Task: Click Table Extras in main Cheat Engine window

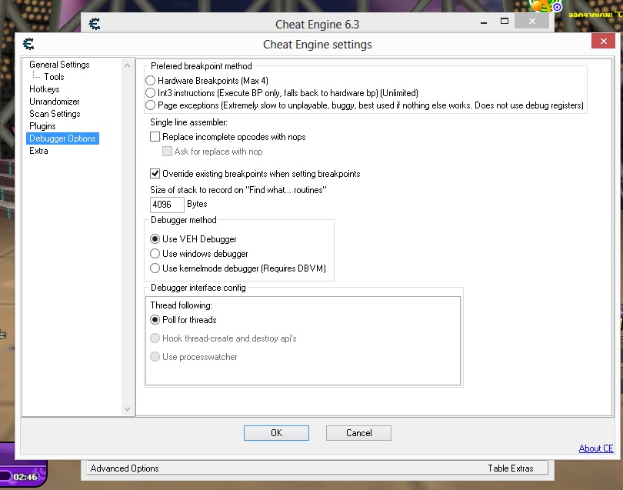Action: [x=511, y=468]
